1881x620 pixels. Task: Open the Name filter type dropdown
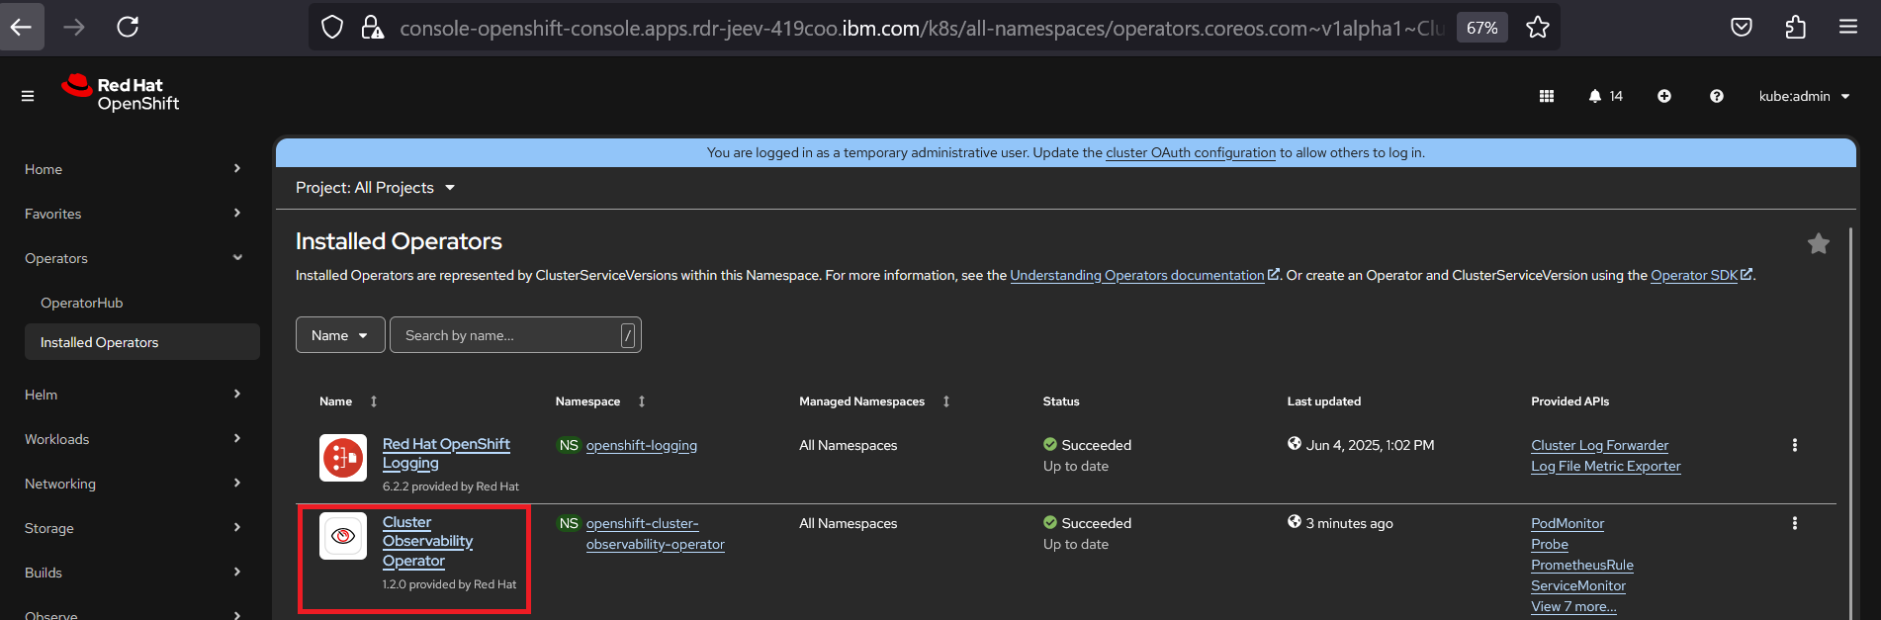339,335
